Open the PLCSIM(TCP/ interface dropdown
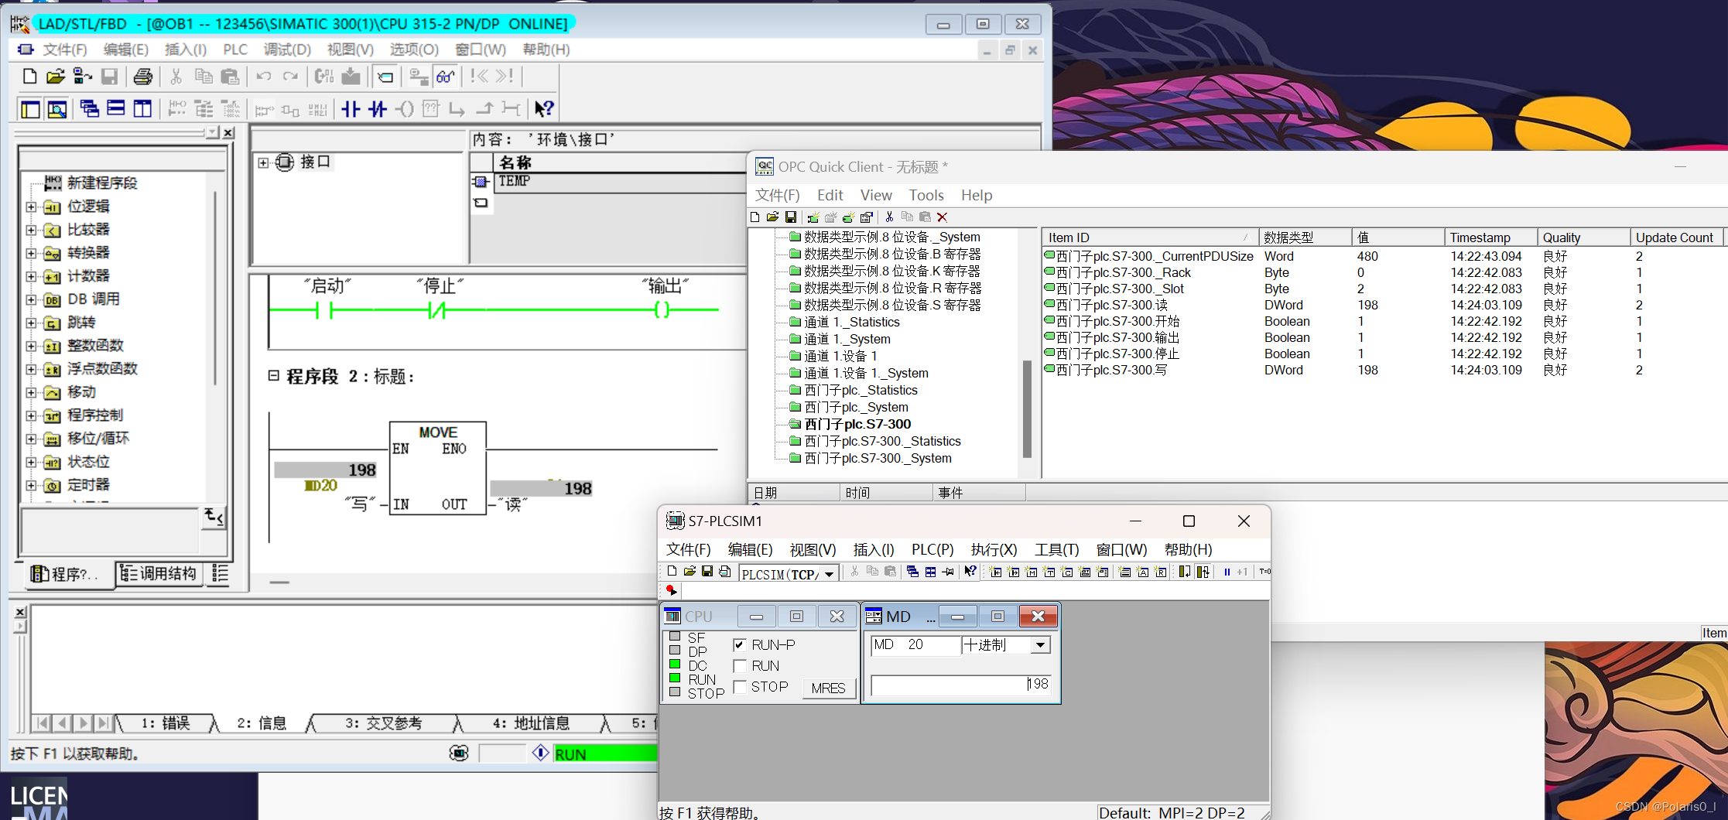 coord(829,574)
